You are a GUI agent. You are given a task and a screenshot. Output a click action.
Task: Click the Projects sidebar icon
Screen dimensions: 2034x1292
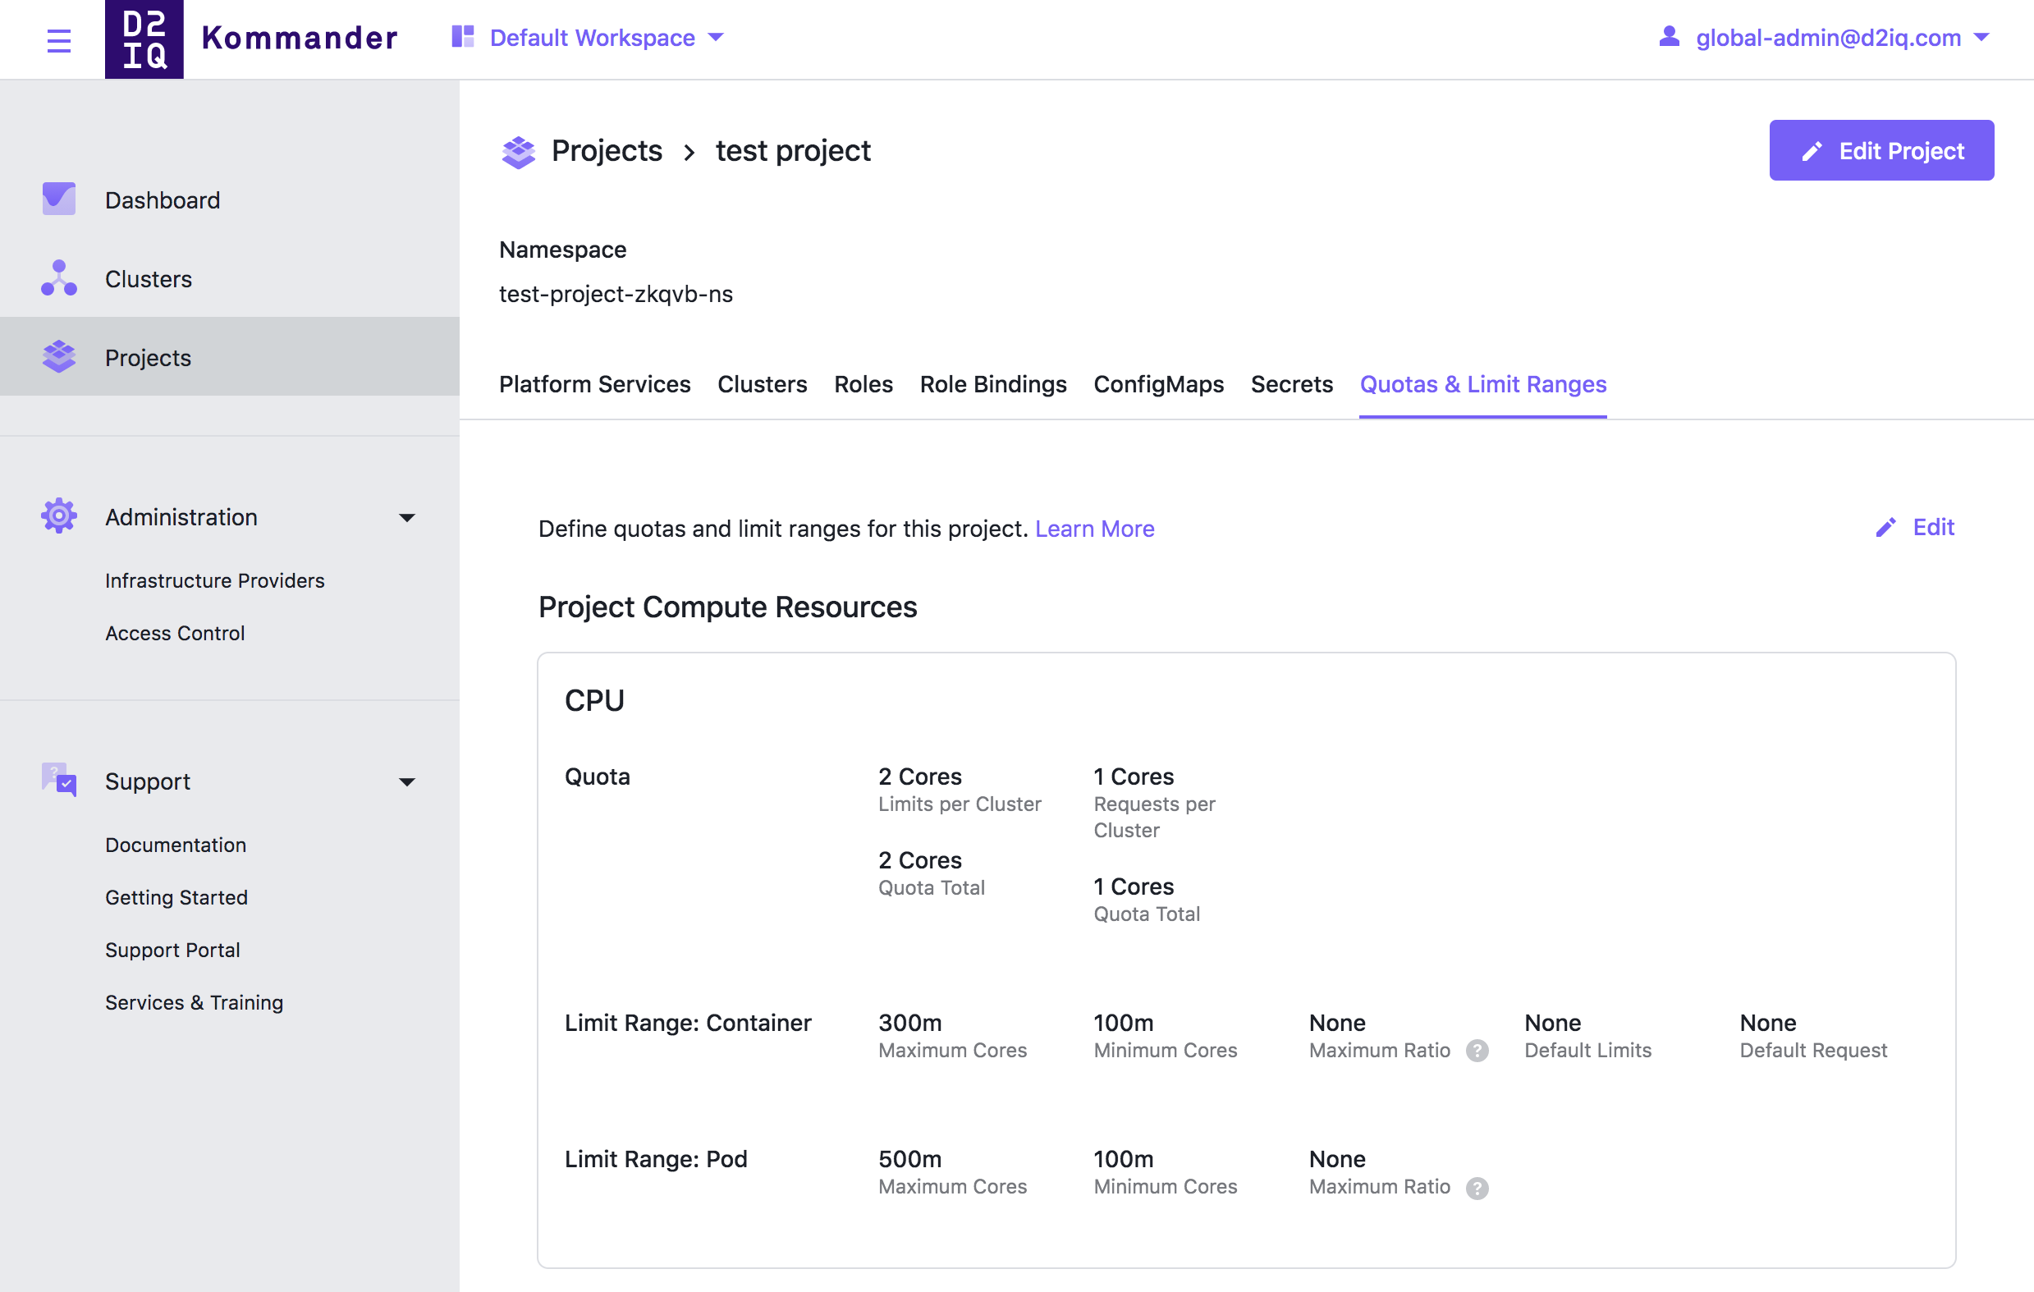[x=58, y=357]
